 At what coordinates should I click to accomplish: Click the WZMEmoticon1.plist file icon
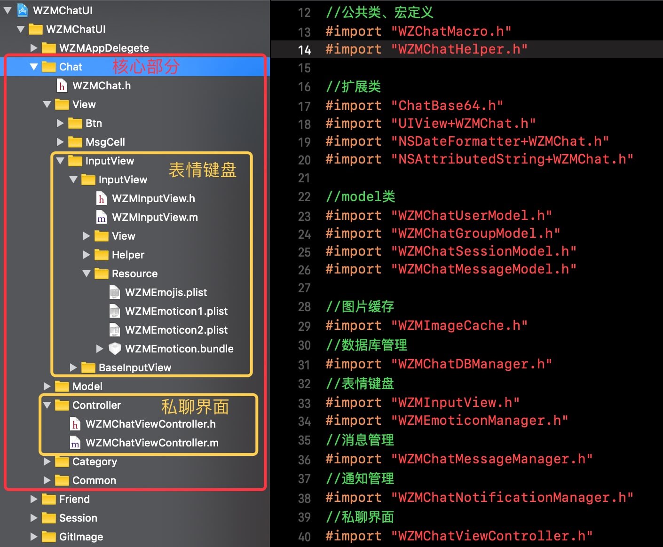pos(115,311)
